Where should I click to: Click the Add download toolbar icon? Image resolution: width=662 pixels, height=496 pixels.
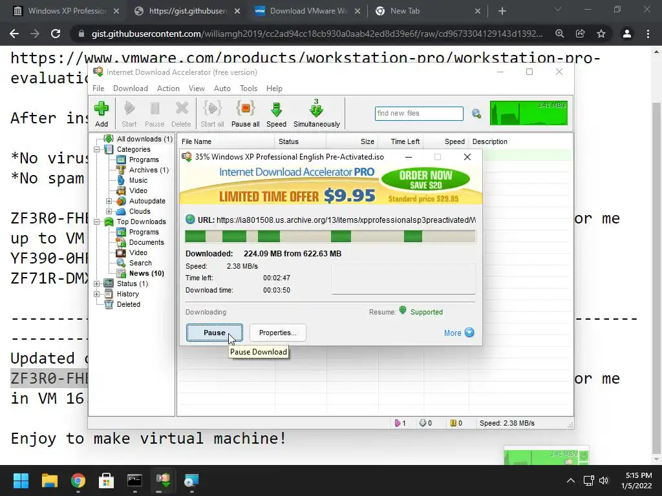[x=101, y=114]
